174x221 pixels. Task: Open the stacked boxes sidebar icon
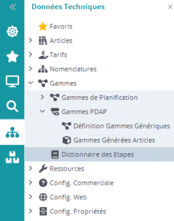click(12, 157)
